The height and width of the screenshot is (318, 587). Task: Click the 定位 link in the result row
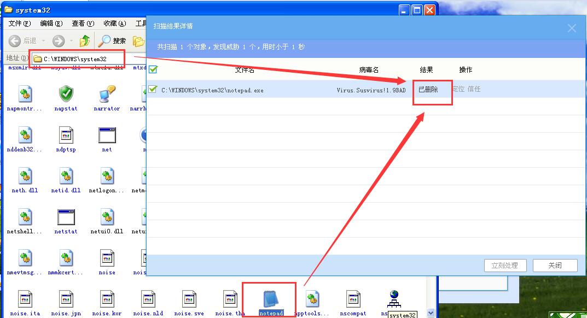[458, 89]
